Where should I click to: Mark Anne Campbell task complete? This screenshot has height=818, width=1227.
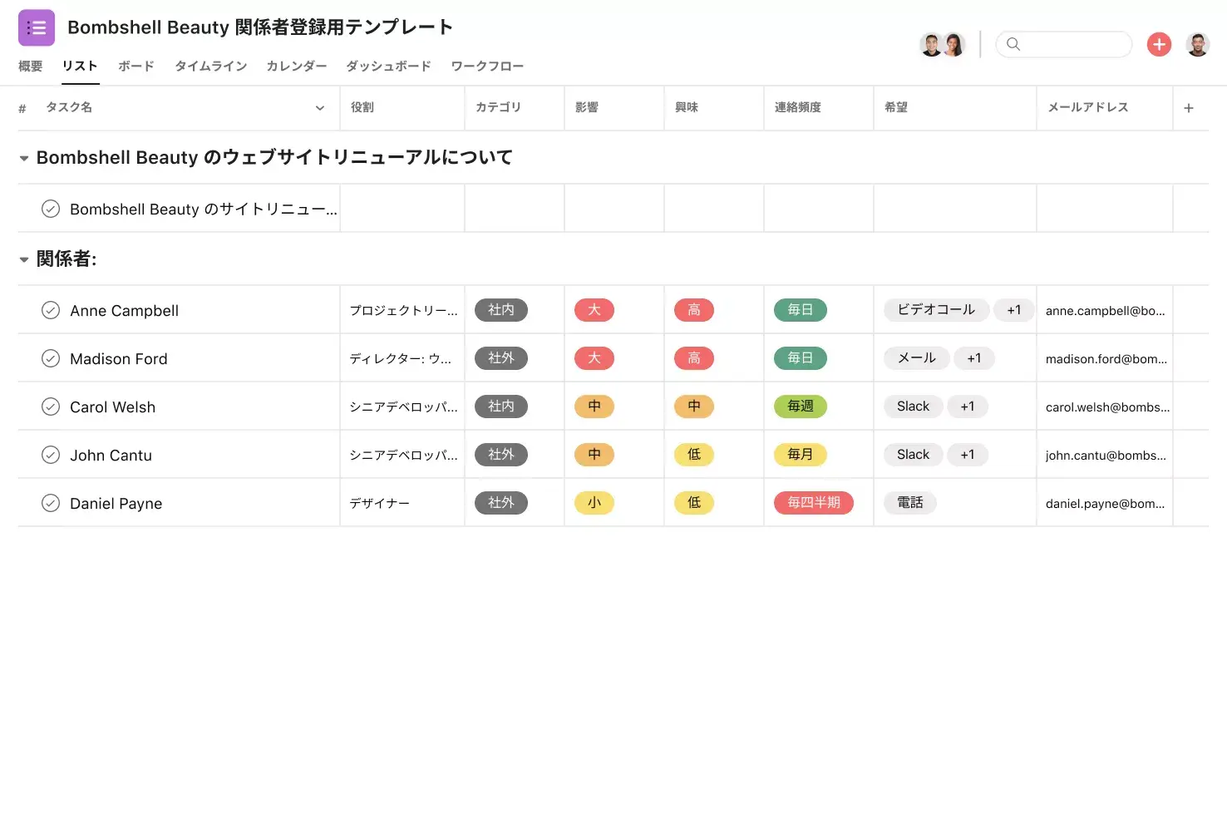point(51,310)
